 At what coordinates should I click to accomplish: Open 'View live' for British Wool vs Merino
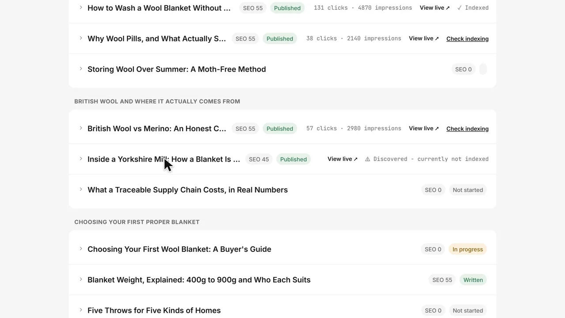pos(424,128)
